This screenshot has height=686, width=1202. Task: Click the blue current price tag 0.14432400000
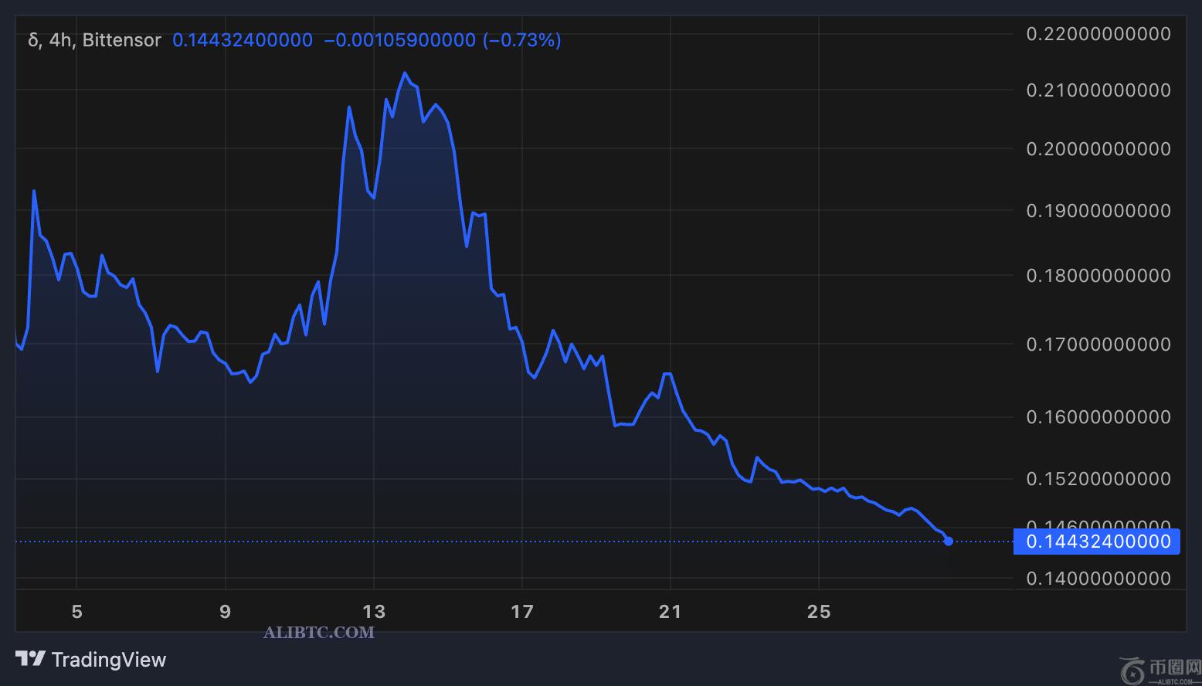pyautogui.click(x=1097, y=542)
